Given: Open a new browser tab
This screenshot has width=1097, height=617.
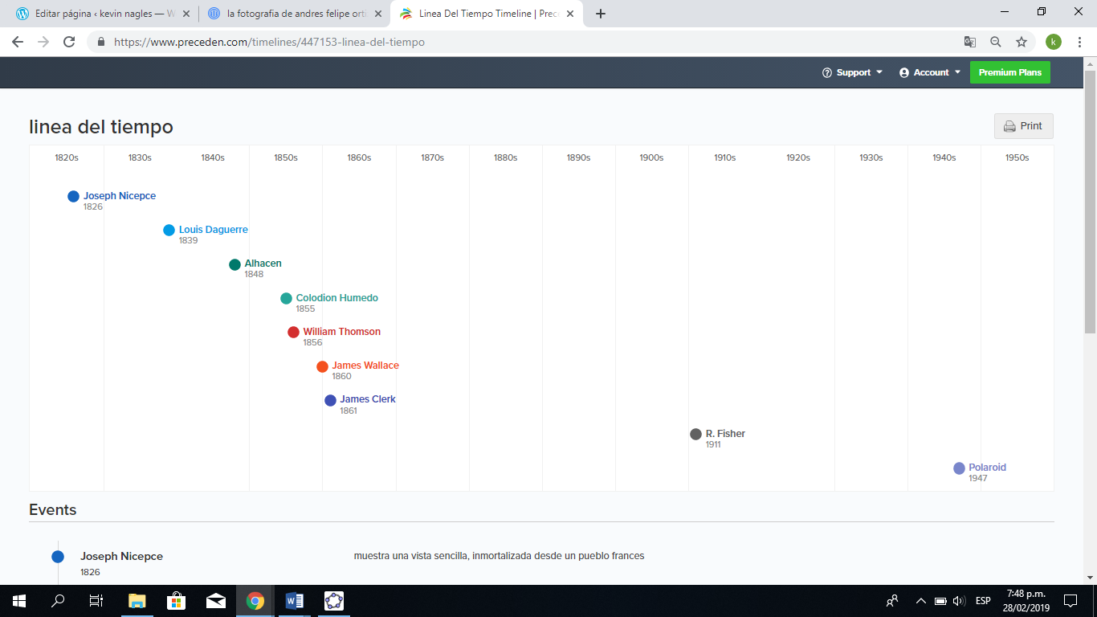Looking at the screenshot, I should coord(601,14).
